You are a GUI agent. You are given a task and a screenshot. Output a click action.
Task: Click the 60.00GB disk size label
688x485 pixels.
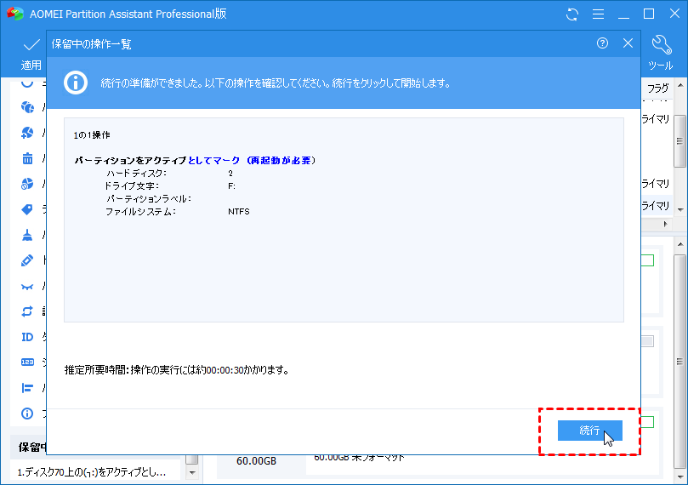point(256,461)
